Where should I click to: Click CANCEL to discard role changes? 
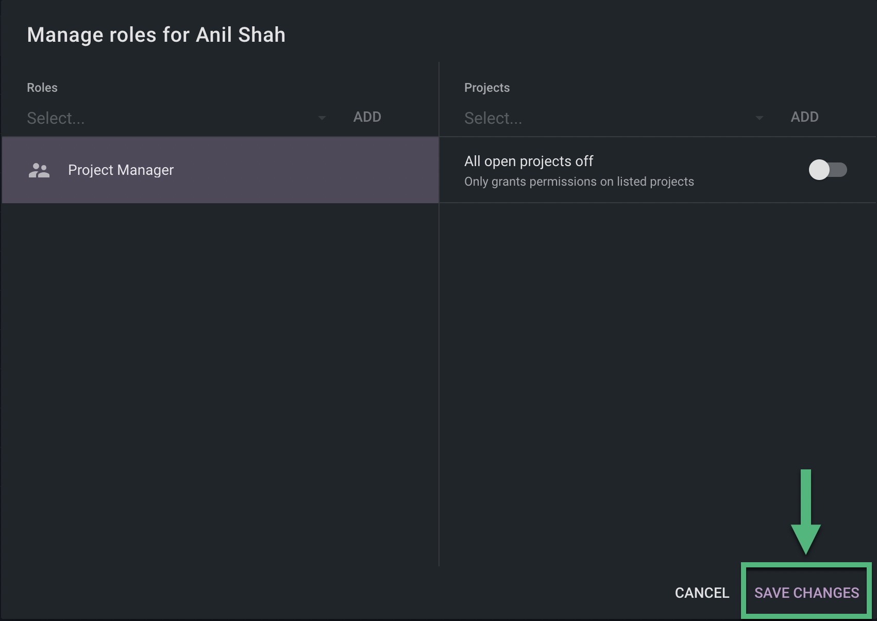point(702,593)
